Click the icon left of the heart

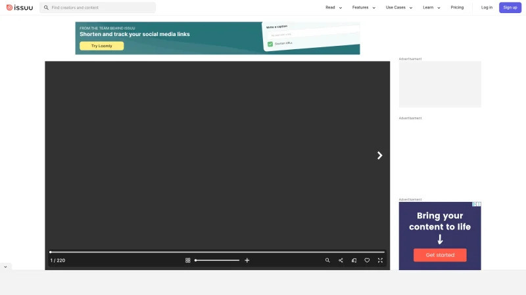tap(354, 260)
